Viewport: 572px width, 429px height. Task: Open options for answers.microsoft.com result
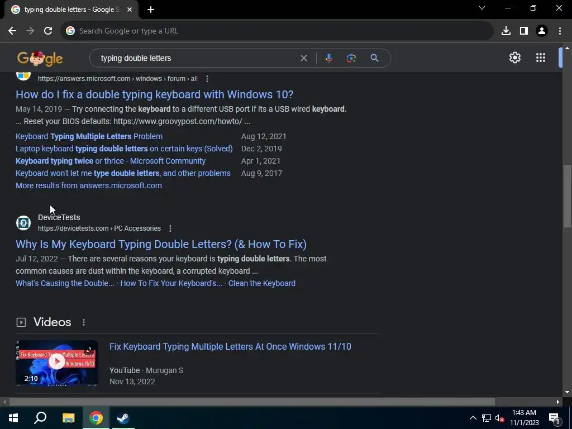coord(207,79)
